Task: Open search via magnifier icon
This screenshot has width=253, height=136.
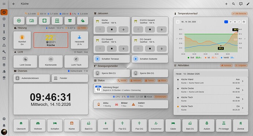Action: coord(234,4)
